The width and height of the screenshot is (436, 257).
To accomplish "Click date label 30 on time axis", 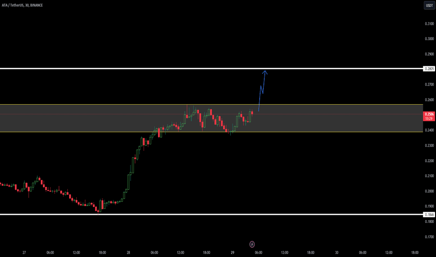I will coord(336,252).
